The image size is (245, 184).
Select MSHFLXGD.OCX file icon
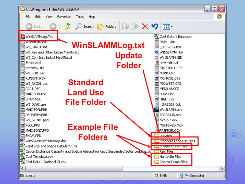(157, 125)
